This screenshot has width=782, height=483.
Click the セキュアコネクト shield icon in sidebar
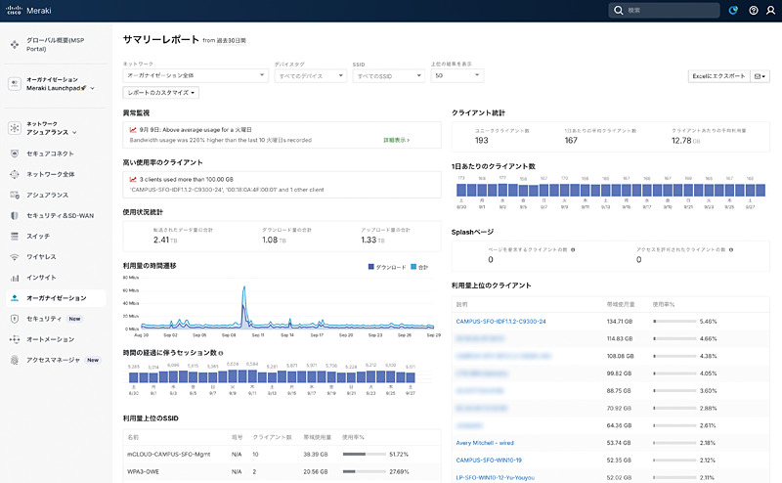[x=15, y=154]
